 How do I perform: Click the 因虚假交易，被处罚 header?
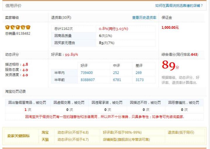pyautogui.click(x=69, y=103)
